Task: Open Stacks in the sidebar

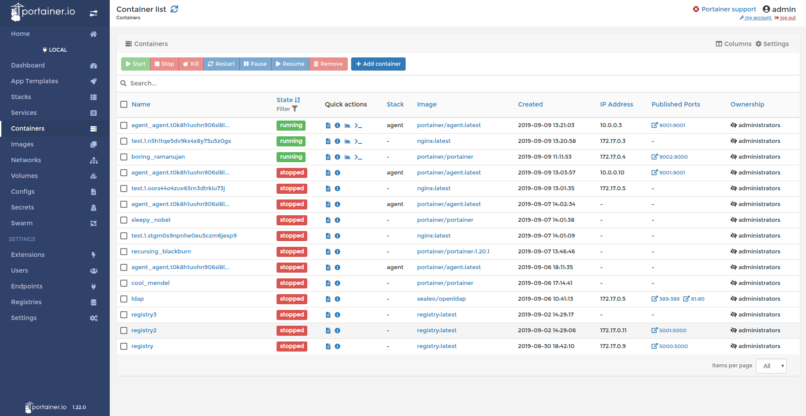Action: 54,97
